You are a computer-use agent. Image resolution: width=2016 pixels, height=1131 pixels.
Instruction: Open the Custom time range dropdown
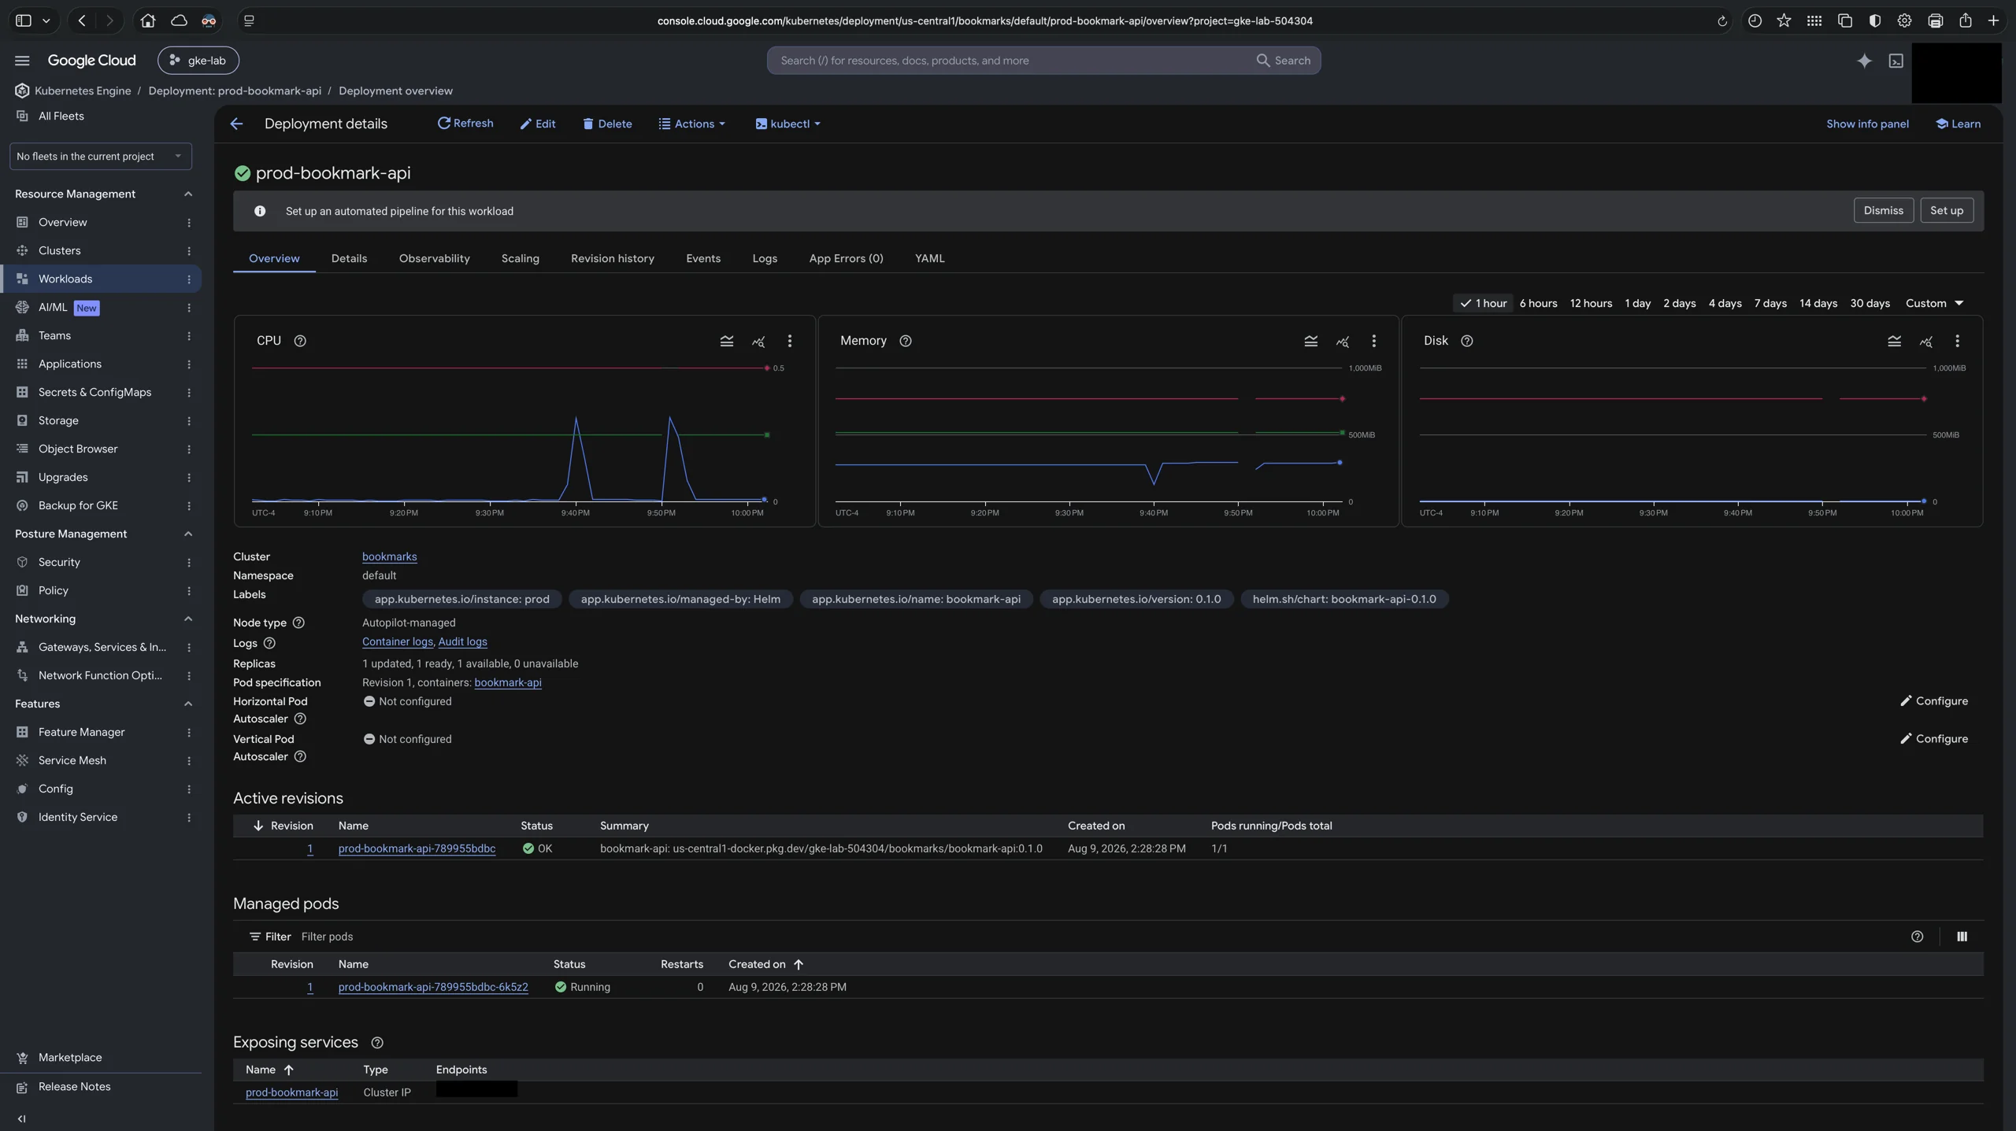coord(1934,304)
